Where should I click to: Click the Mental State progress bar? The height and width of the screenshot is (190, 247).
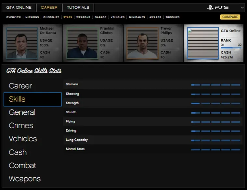pyautogui.click(x=215, y=149)
